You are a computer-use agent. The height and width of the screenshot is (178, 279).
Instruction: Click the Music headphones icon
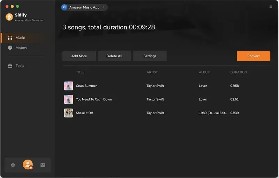(10, 38)
